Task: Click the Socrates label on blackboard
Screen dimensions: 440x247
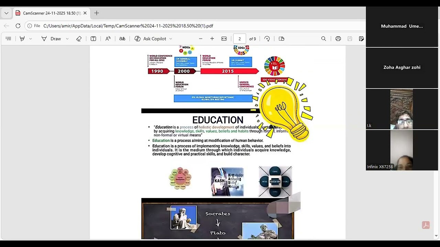Action: (218, 214)
